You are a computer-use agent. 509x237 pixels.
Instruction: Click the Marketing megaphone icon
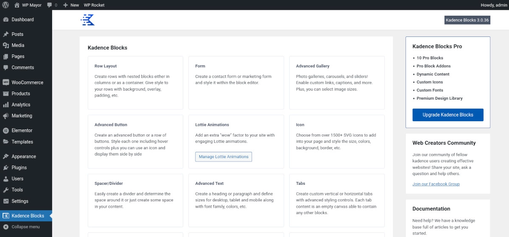tap(6, 116)
